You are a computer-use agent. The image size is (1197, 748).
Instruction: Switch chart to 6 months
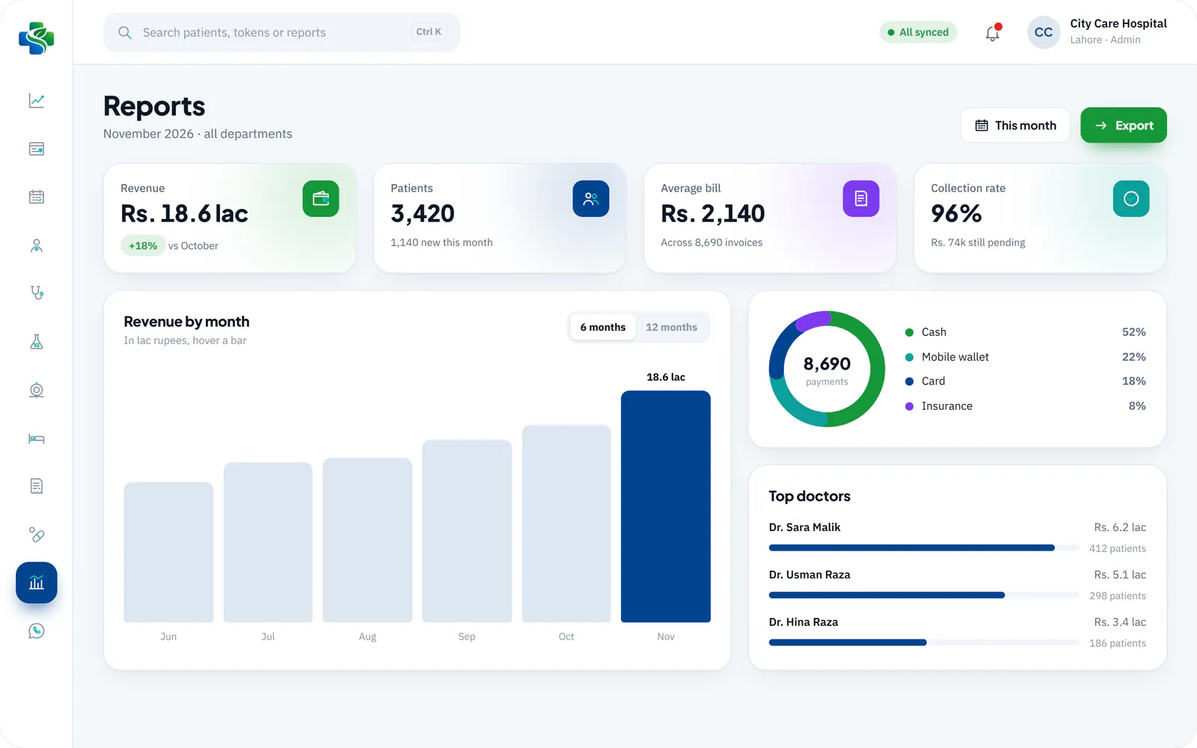pyautogui.click(x=603, y=328)
